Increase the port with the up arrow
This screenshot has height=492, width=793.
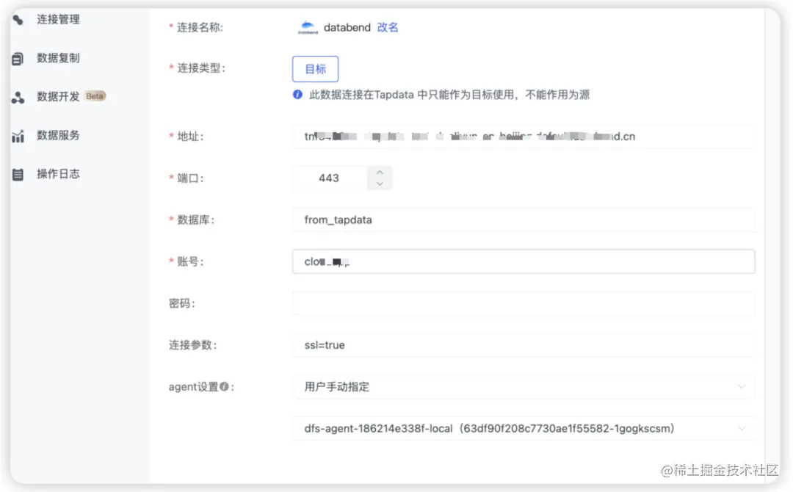coord(380,173)
